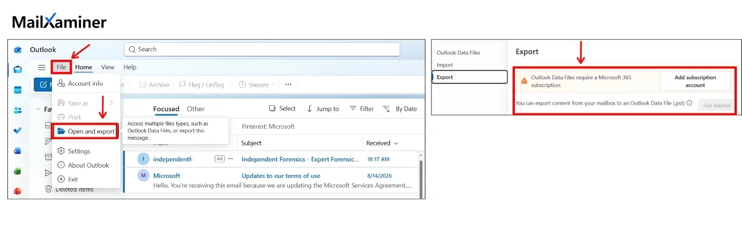
Task: Click the 10:37 AM received time
Action: [378, 159]
